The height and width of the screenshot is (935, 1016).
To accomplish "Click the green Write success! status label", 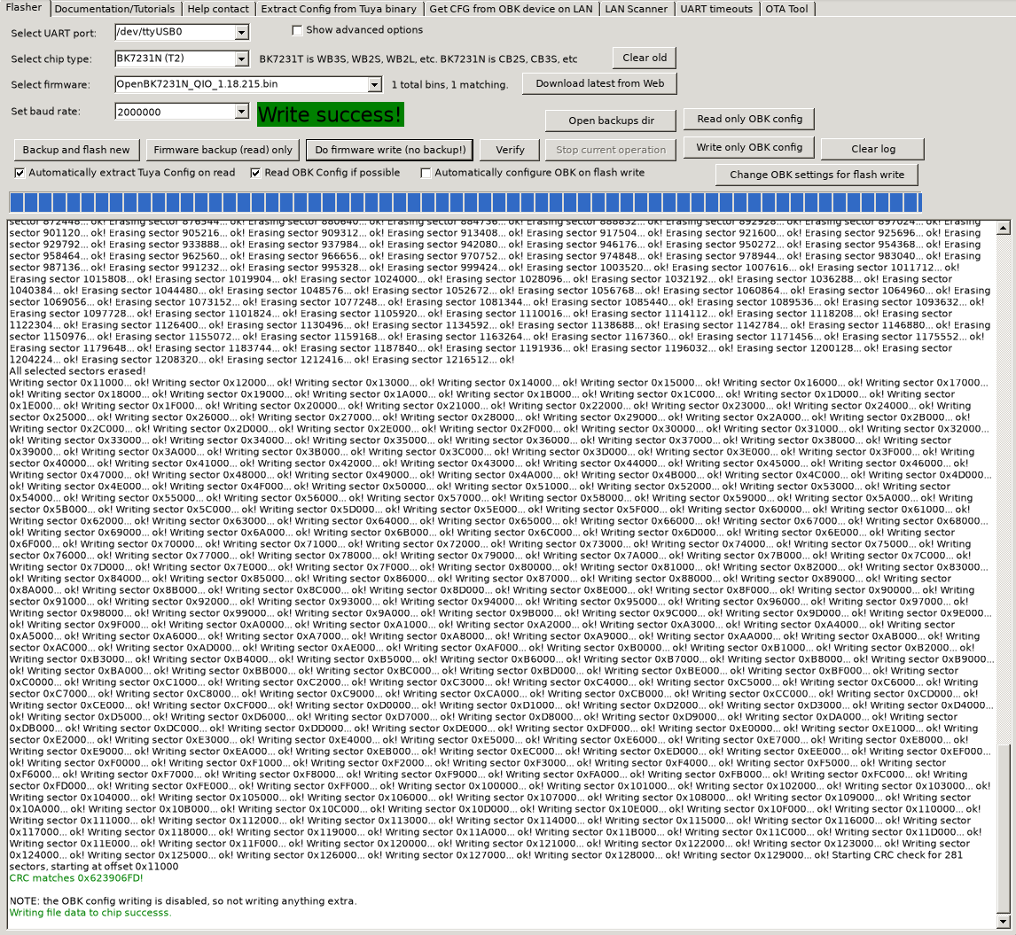I will 331,114.
